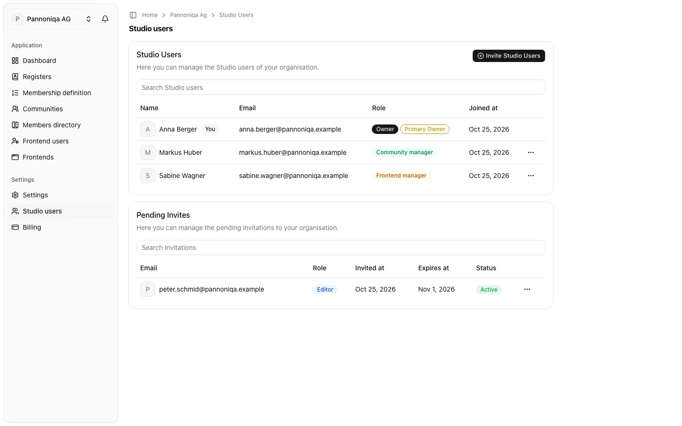
Task: Click the Dashboard icon in sidebar
Action: 15,61
